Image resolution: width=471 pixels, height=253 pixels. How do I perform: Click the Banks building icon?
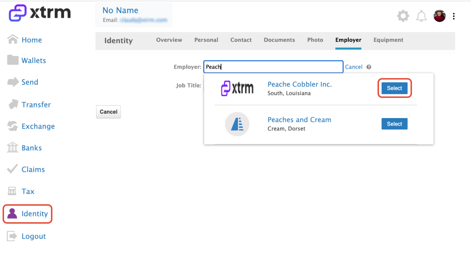click(13, 147)
